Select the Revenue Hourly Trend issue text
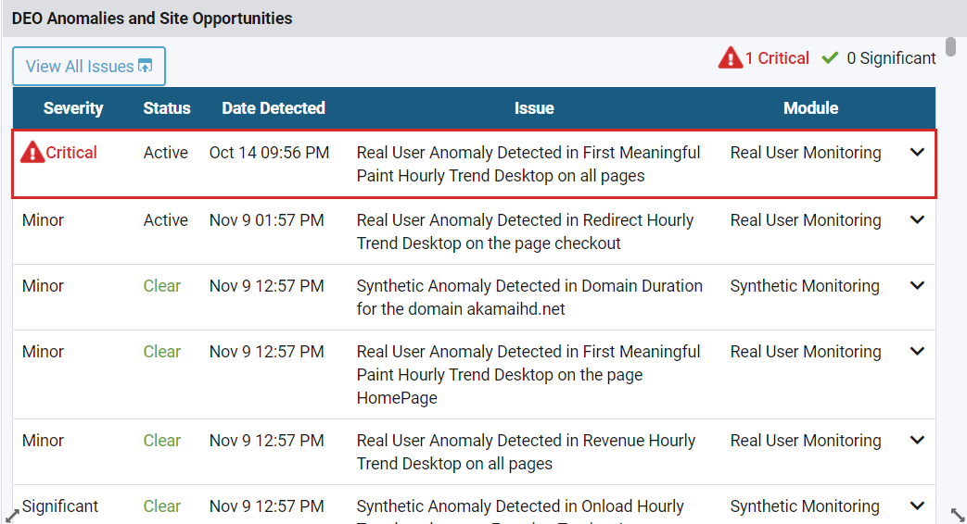The height and width of the screenshot is (524, 967). pyautogui.click(x=526, y=452)
